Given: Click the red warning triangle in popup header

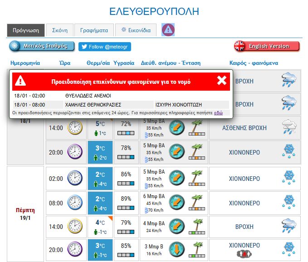Looking at the screenshot, I should click(x=20, y=81).
